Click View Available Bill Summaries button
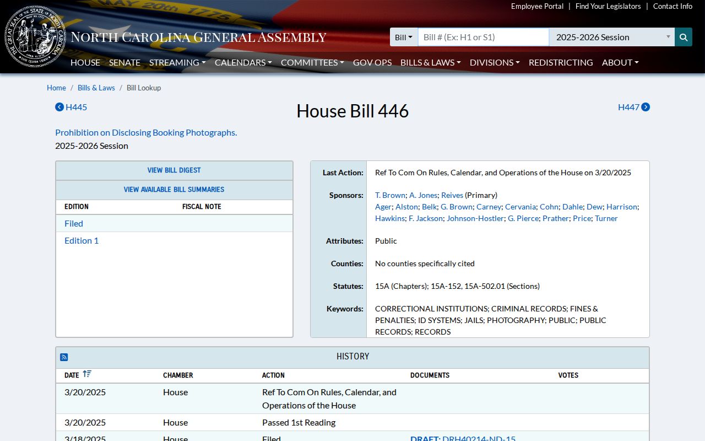Screen dimensions: 705x441 tap(174, 190)
